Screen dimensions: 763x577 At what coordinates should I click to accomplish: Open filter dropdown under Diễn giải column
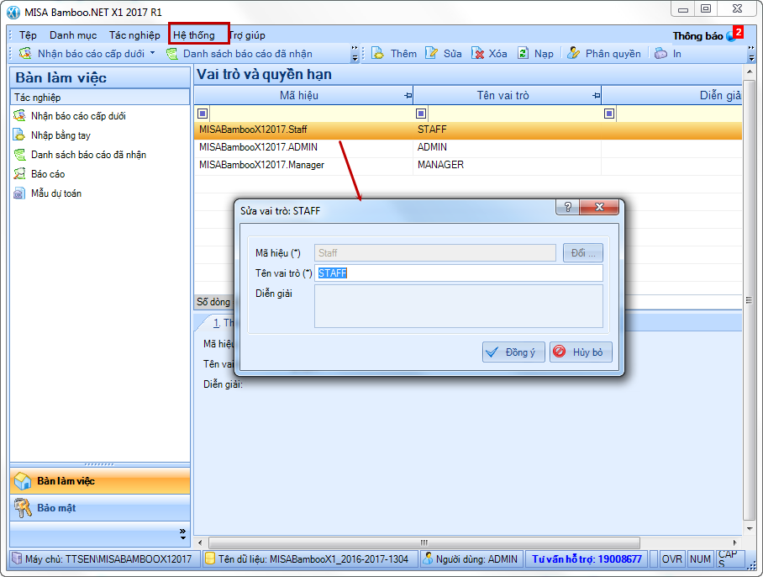[609, 114]
